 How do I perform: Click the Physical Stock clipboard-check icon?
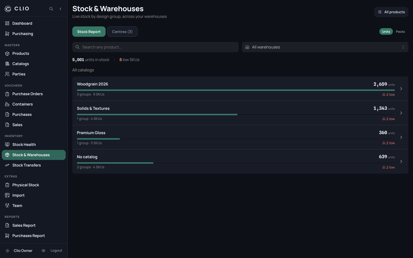tap(7, 185)
